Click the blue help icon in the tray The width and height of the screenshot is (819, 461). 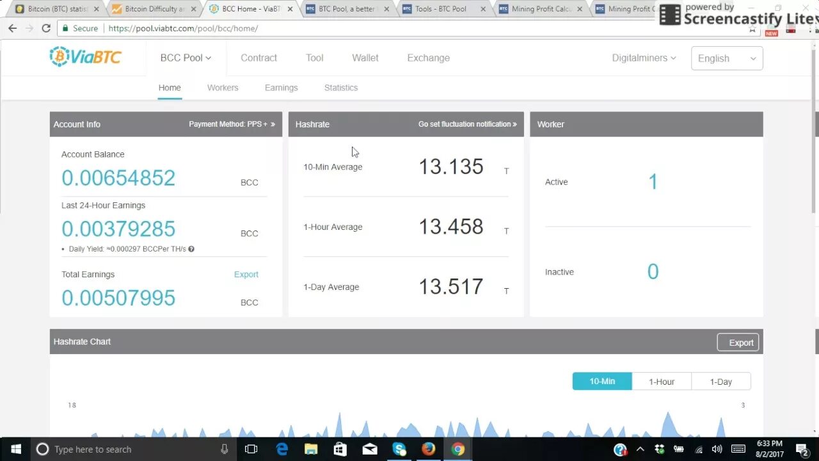(x=620, y=449)
